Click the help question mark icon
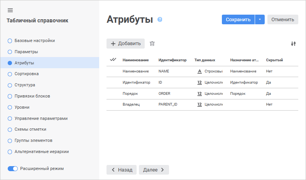 click(x=160, y=20)
